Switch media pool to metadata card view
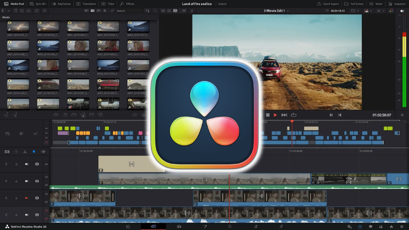 (x=86, y=11)
